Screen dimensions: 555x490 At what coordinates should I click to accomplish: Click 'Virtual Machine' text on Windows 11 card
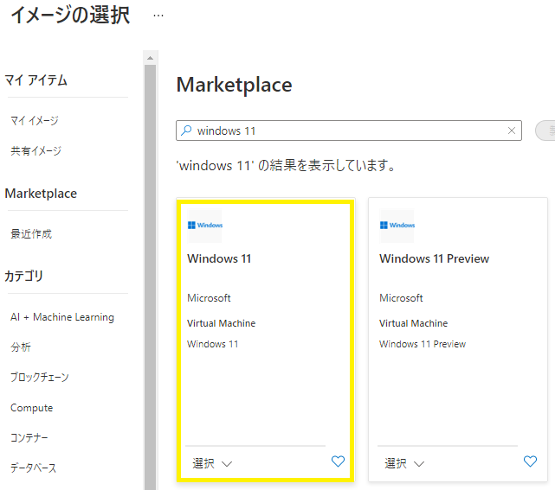[x=222, y=323]
